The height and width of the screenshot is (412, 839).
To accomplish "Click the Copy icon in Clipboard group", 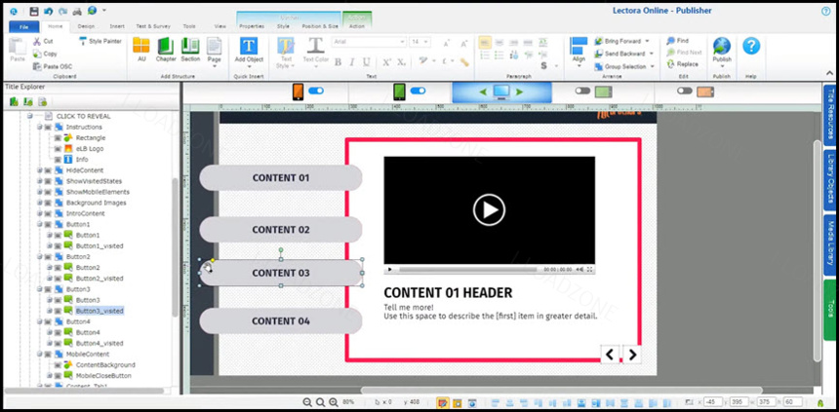I will pyautogui.click(x=37, y=54).
